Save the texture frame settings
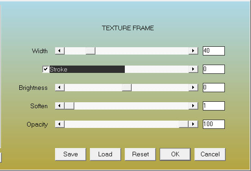The image size is (251, 171). pyautogui.click(x=70, y=154)
